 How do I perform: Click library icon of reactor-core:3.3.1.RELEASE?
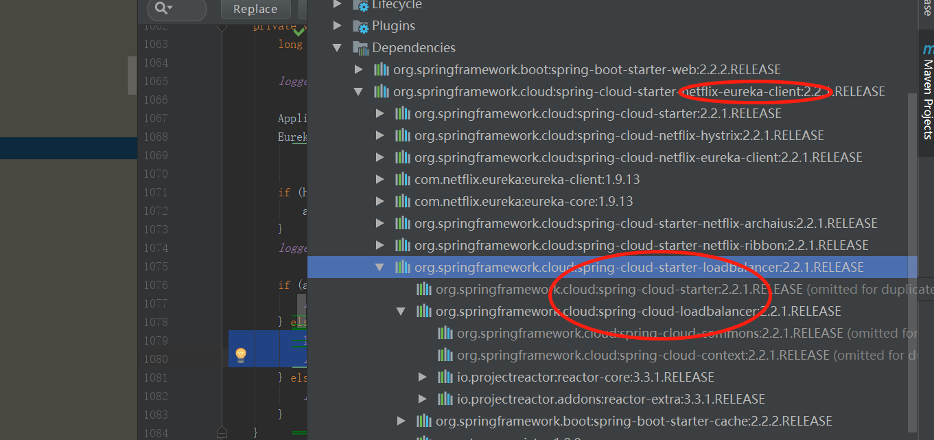pyautogui.click(x=445, y=377)
